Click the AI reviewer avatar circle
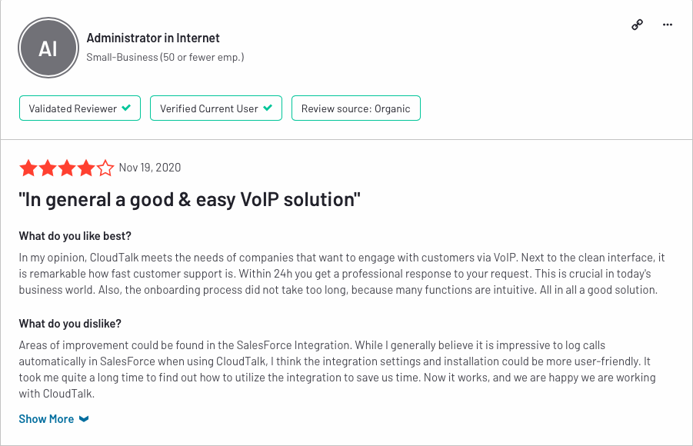Image resolution: width=693 pixels, height=446 pixels. [48, 48]
